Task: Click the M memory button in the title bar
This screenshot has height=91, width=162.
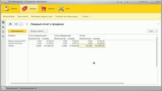Action: tap(140, 2)
